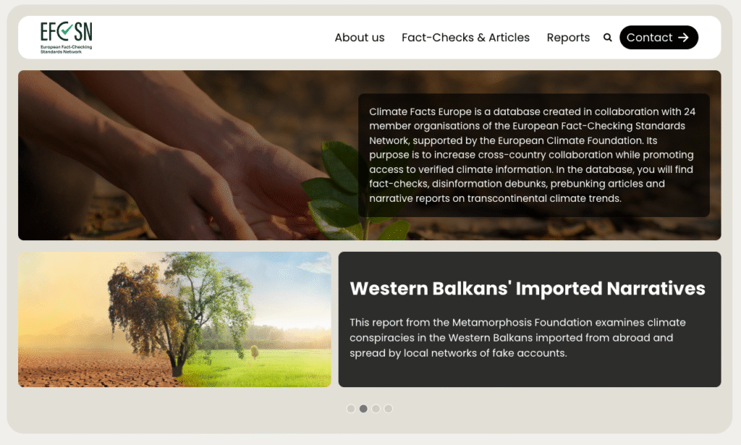Open Fact-Checks & Articles menu

(465, 38)
